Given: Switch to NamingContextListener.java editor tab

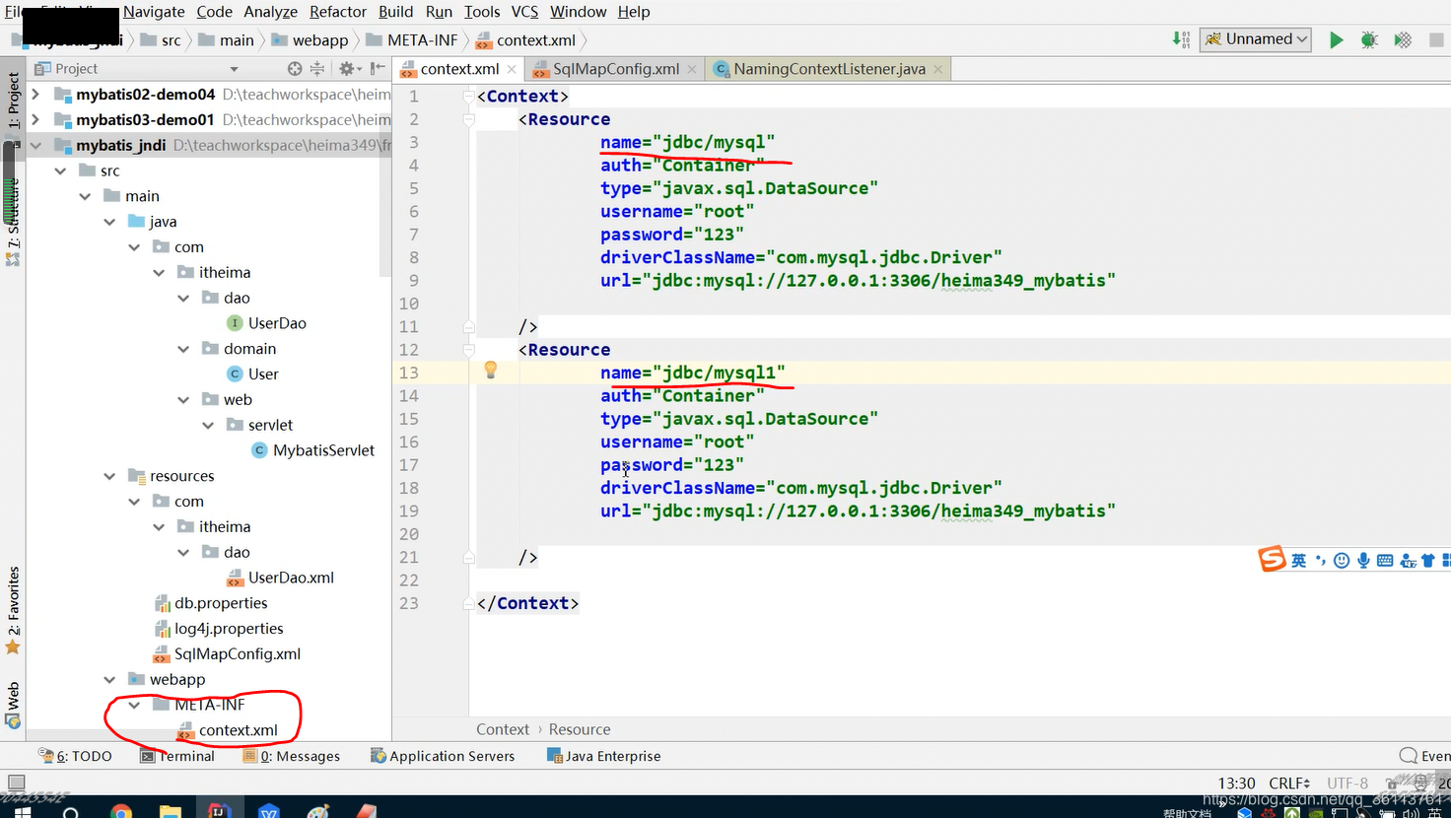Looking at the screenshot, I should [x=829, y=69].
